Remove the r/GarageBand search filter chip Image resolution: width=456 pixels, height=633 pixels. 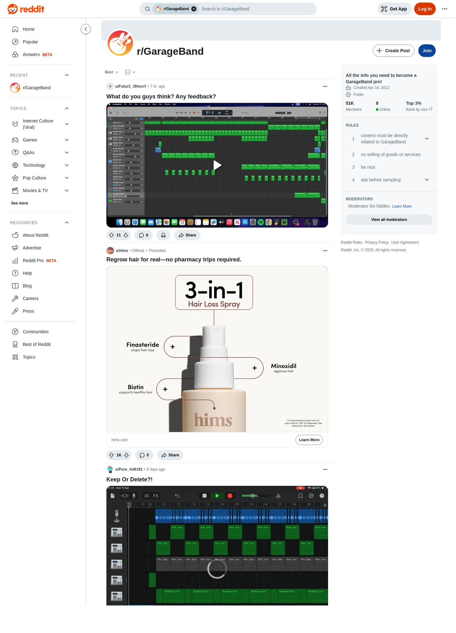tap(194, 9)
